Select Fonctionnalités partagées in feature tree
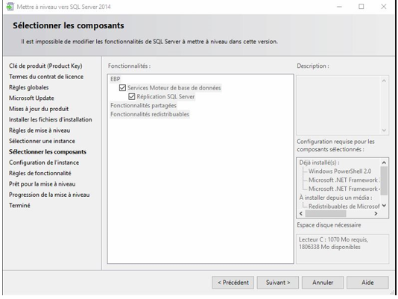The height and width of the screenshot is (299, 398). coord(143,105)
